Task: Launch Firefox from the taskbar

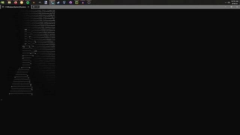Action: 15,3
